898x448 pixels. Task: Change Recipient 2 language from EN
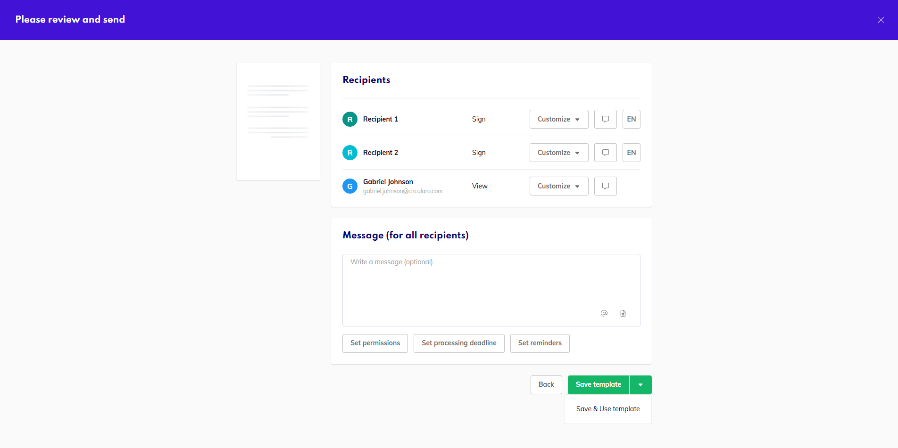[631, 153]
